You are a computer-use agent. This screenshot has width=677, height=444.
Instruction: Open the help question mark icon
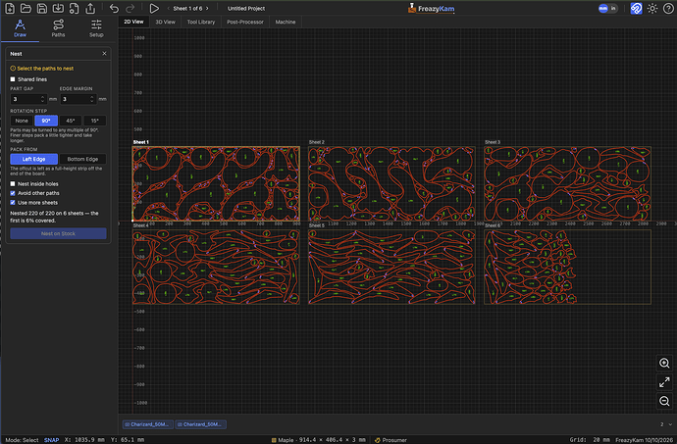668,8
